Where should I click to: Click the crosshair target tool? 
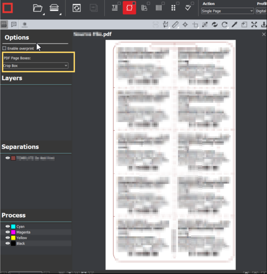pyautogui.click(x=185, y=25)
